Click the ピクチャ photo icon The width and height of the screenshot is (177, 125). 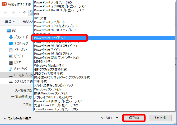point(11,56)
